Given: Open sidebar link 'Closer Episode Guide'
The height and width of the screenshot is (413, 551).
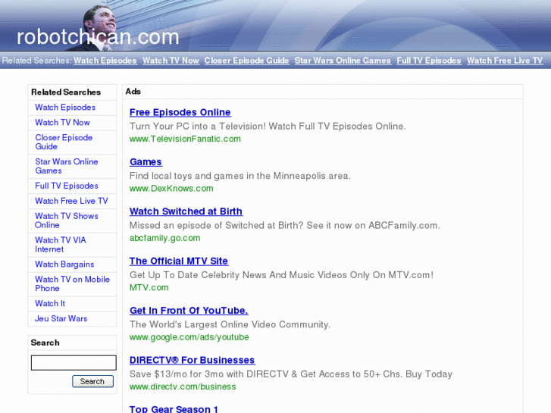Looking at the screenshot, I should (x=64, y=142).
